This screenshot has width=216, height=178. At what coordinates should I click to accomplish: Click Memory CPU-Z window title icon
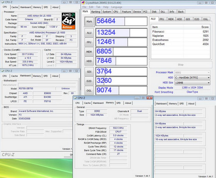coord(75,98)
